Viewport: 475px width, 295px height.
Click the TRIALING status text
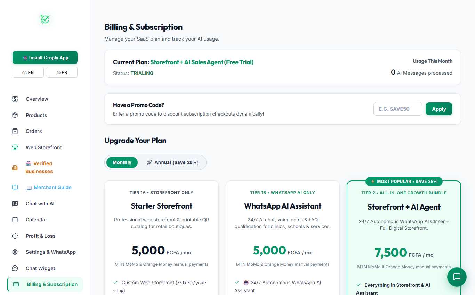coord(142,73)
